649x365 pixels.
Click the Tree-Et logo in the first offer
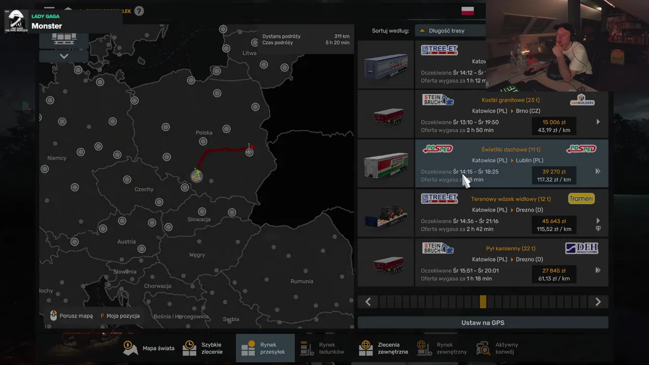[439, 50]
